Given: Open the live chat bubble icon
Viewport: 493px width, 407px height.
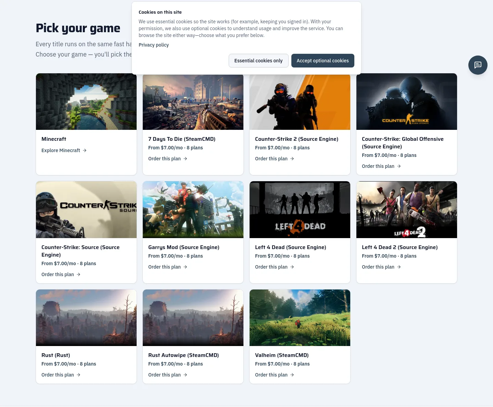Looking at the screenshot, I should [x=478, y=65].
